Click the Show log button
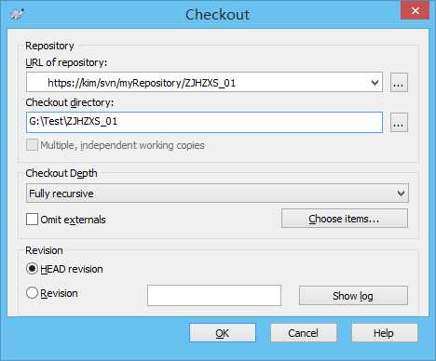 (x=353, y=296)
